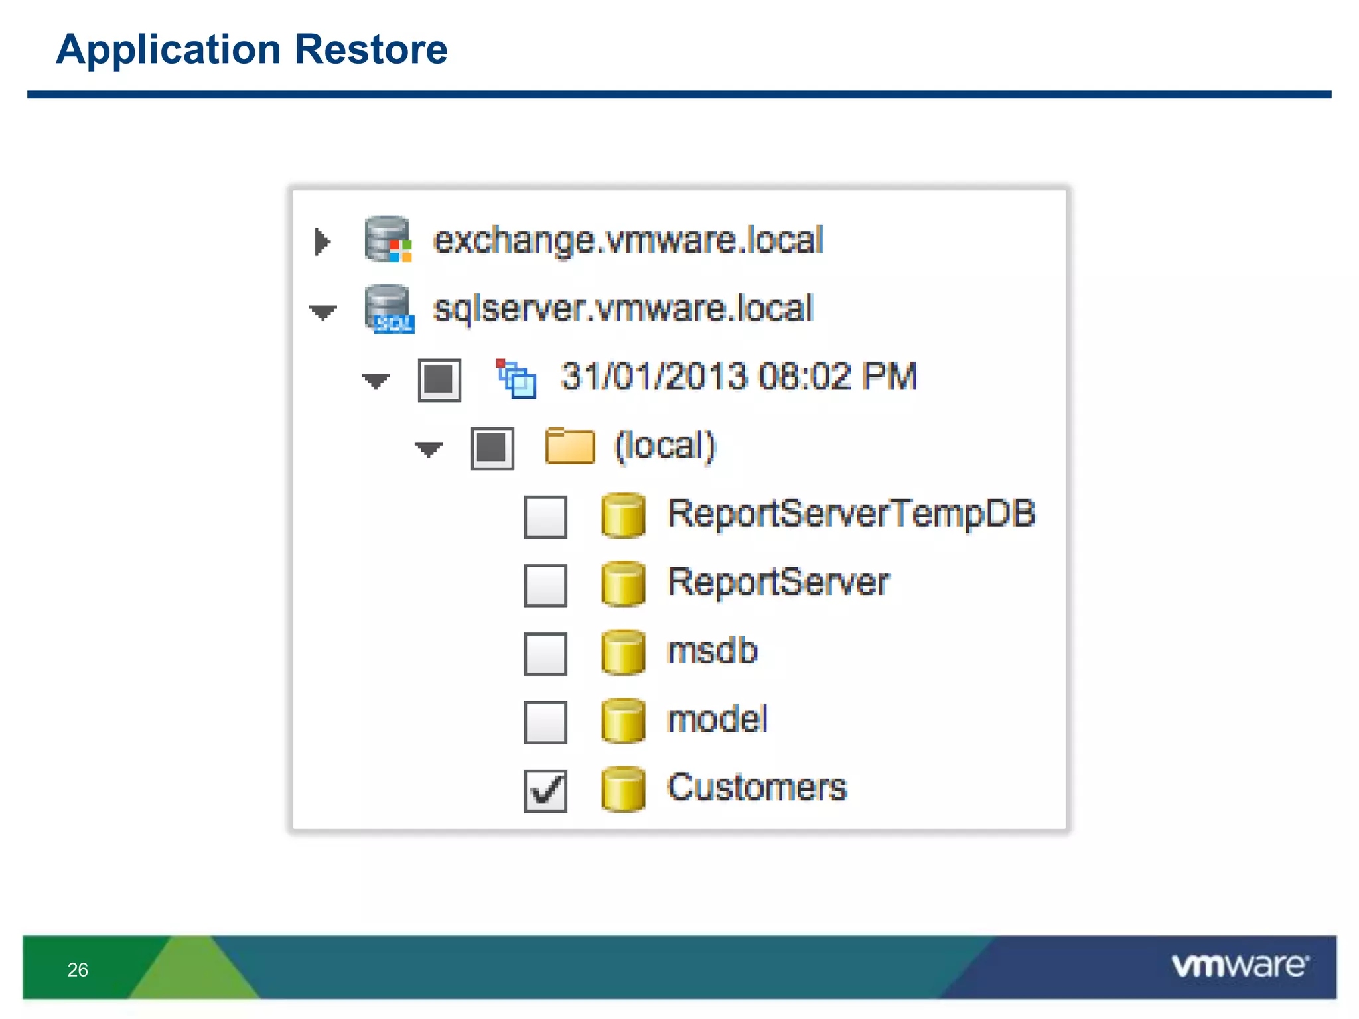Uncheck the Customers database checkbox
Screen dimensions: 1359x1019
(x=545, y=790)
